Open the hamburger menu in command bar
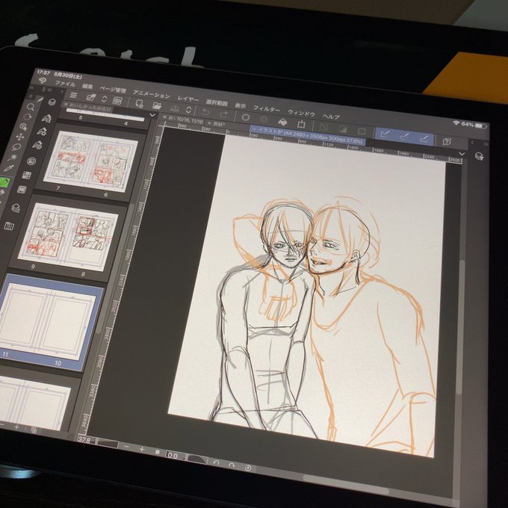 pyautogui.click(x=73, y=95)
